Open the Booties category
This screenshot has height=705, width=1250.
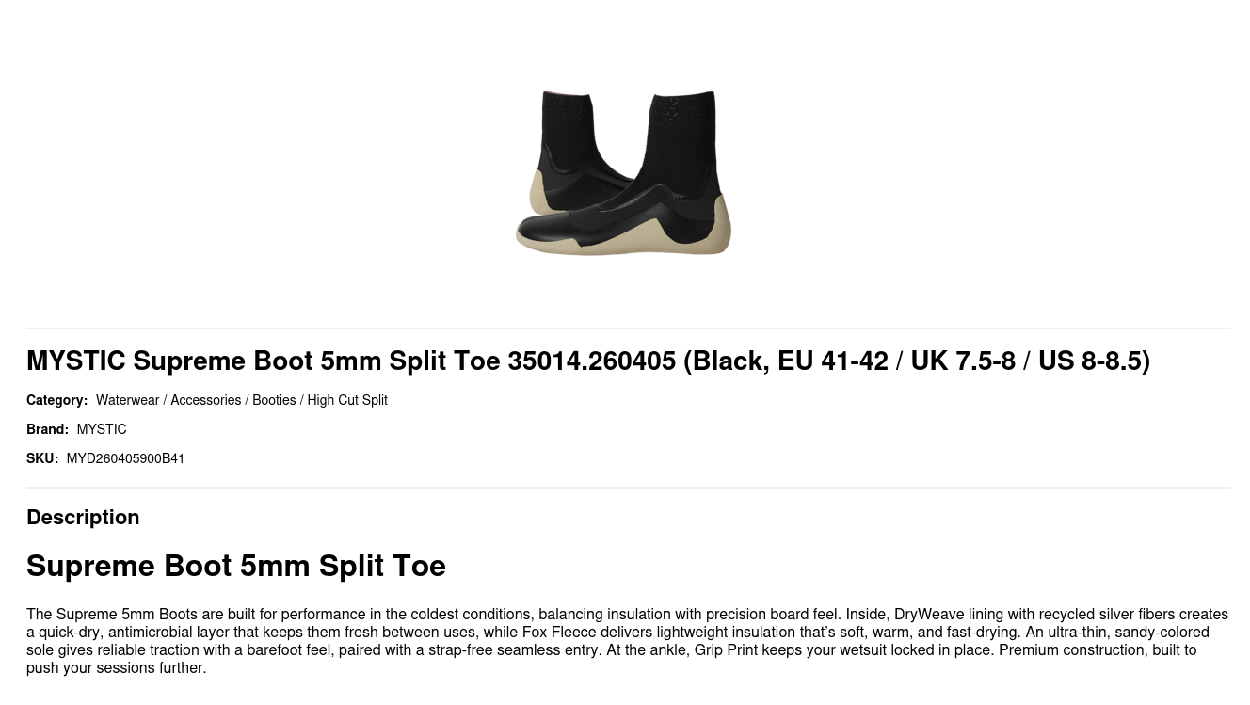tap(274, 400)
